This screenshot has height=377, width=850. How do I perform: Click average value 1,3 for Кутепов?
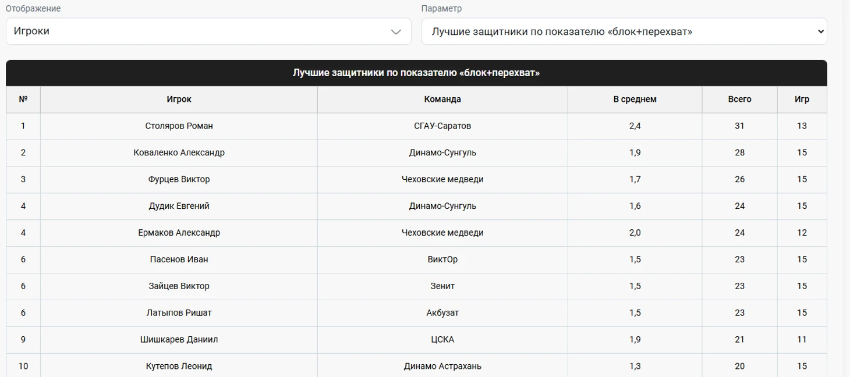635,367
